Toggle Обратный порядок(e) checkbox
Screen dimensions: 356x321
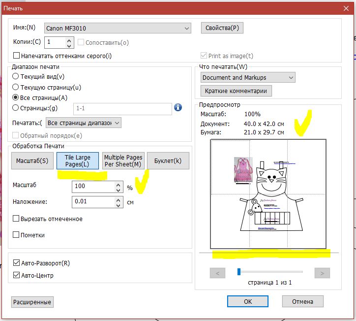(x=15, y=135)
